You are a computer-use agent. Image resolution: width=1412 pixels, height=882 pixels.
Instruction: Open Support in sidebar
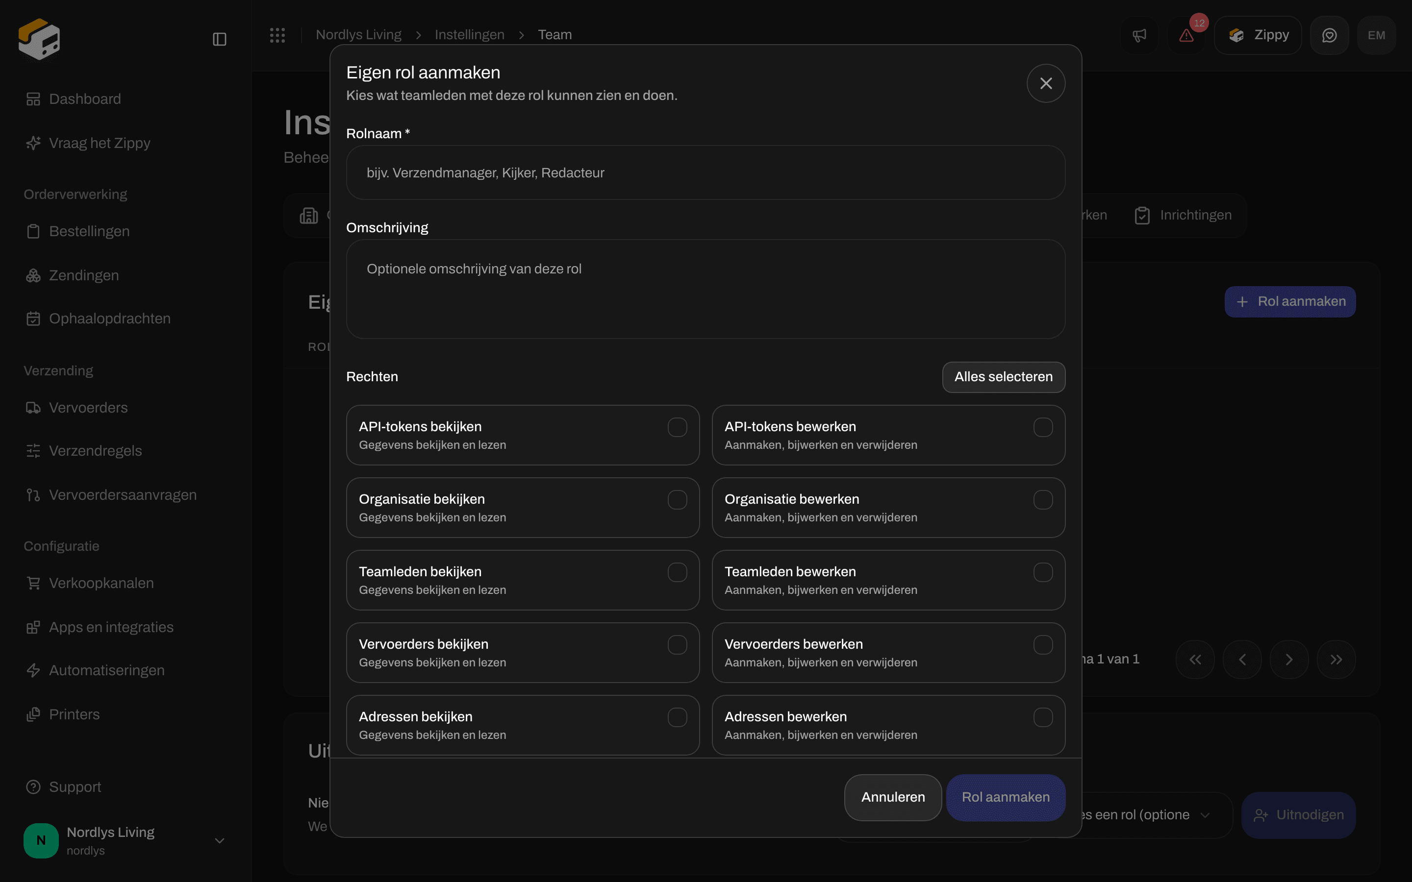(64, 787)
